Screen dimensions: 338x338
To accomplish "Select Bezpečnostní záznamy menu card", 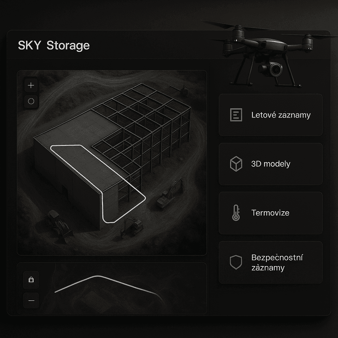I will point(271,262).
